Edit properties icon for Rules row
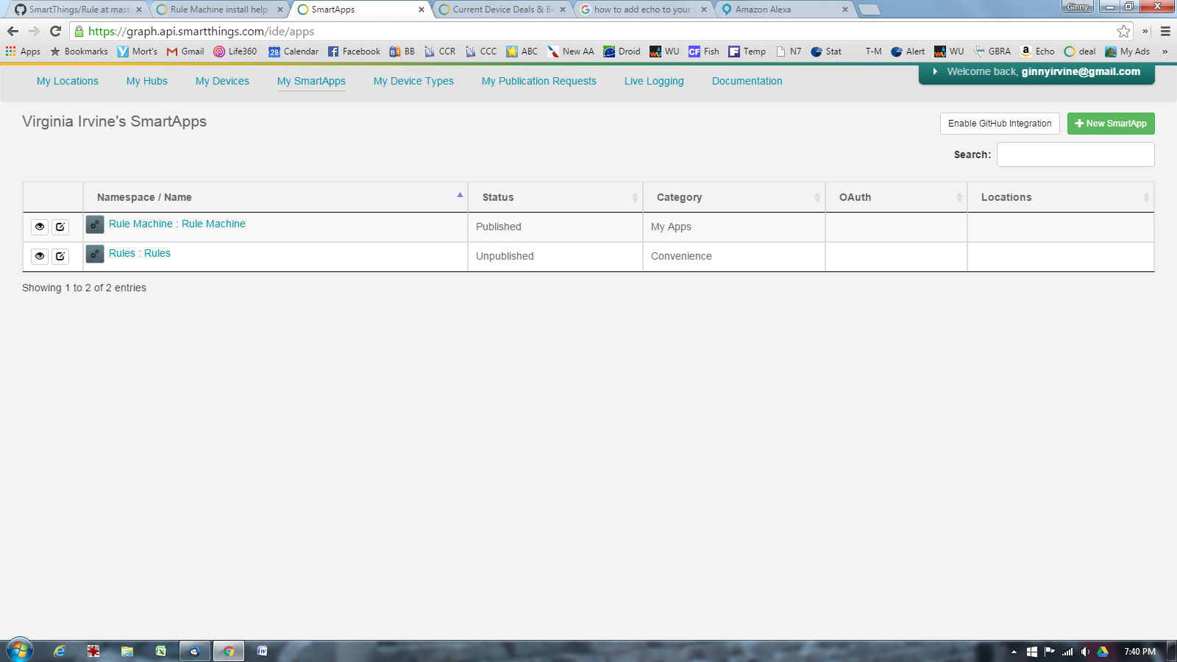 point(60,256)
